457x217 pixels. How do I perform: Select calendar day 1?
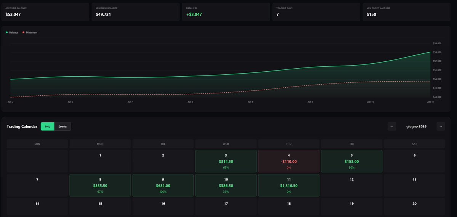(100, 161)
